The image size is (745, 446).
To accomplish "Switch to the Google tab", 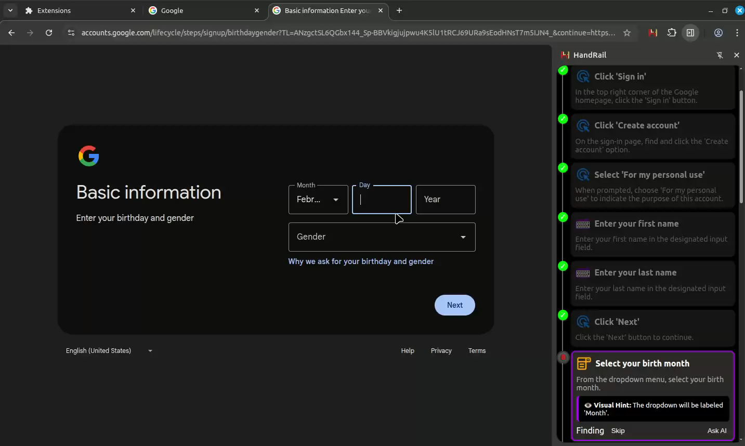I will [204, 10].
